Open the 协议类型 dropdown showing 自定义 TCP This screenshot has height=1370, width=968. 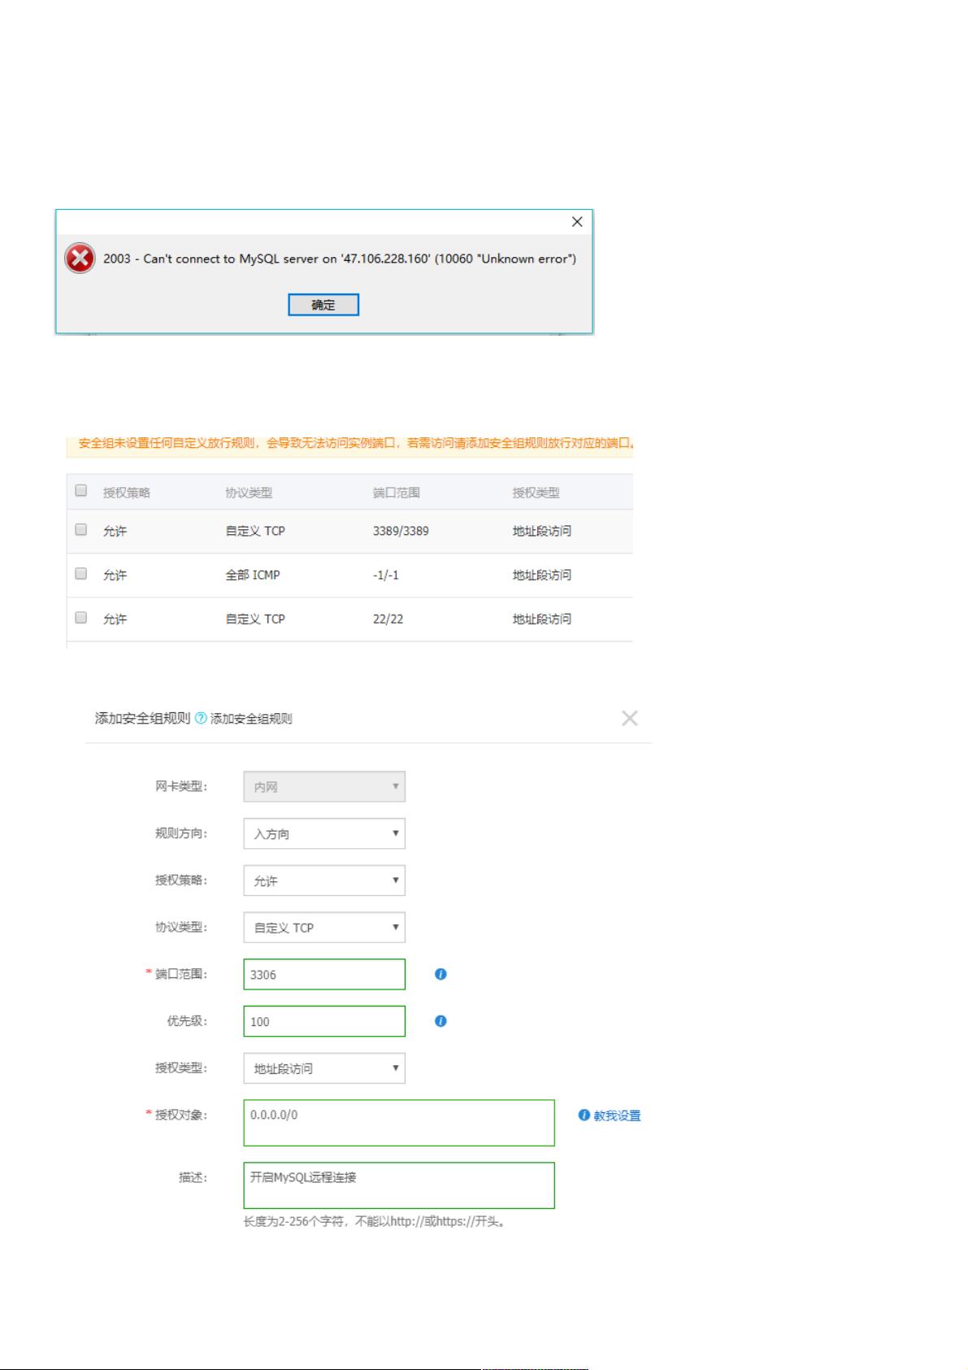[x=324, y=928]
